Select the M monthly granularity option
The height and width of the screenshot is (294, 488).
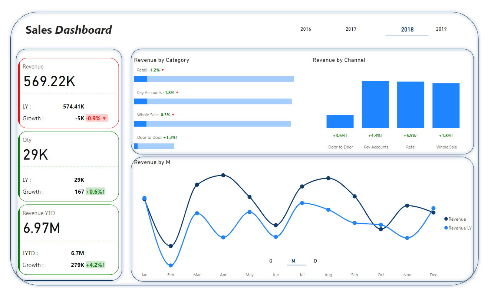point(293,261)
